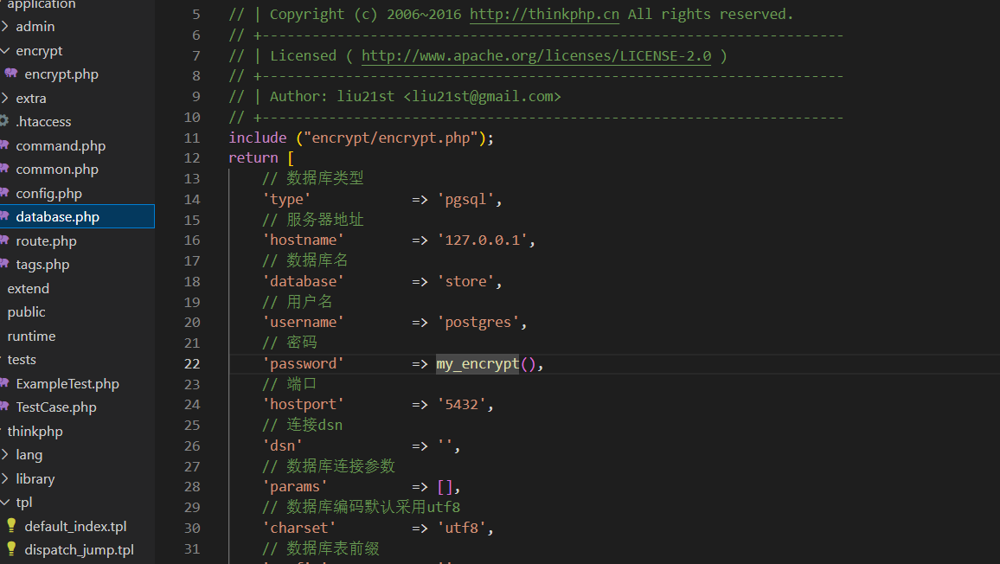Click the PHP icon beside encrypt.php
Image resolution: width=1000 pixels, height=564 pixels.
point(11,74)
